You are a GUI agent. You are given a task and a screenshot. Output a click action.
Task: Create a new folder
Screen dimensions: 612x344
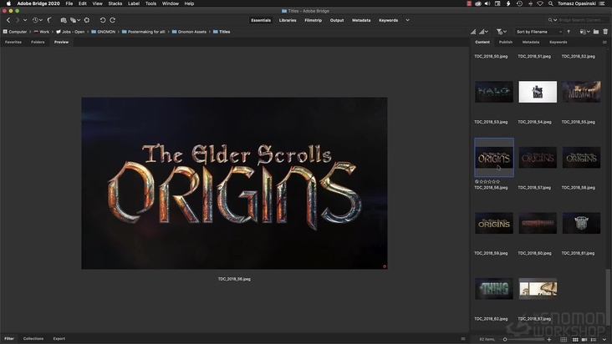pos(596,32)
